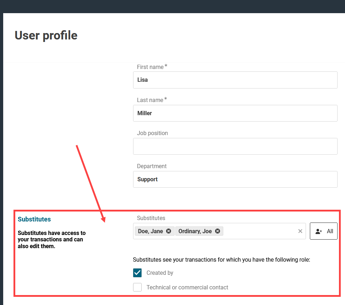The image size is (345, 305).
Task: Clear all substitutes with the gray x
Action: [x=300, y=231]
